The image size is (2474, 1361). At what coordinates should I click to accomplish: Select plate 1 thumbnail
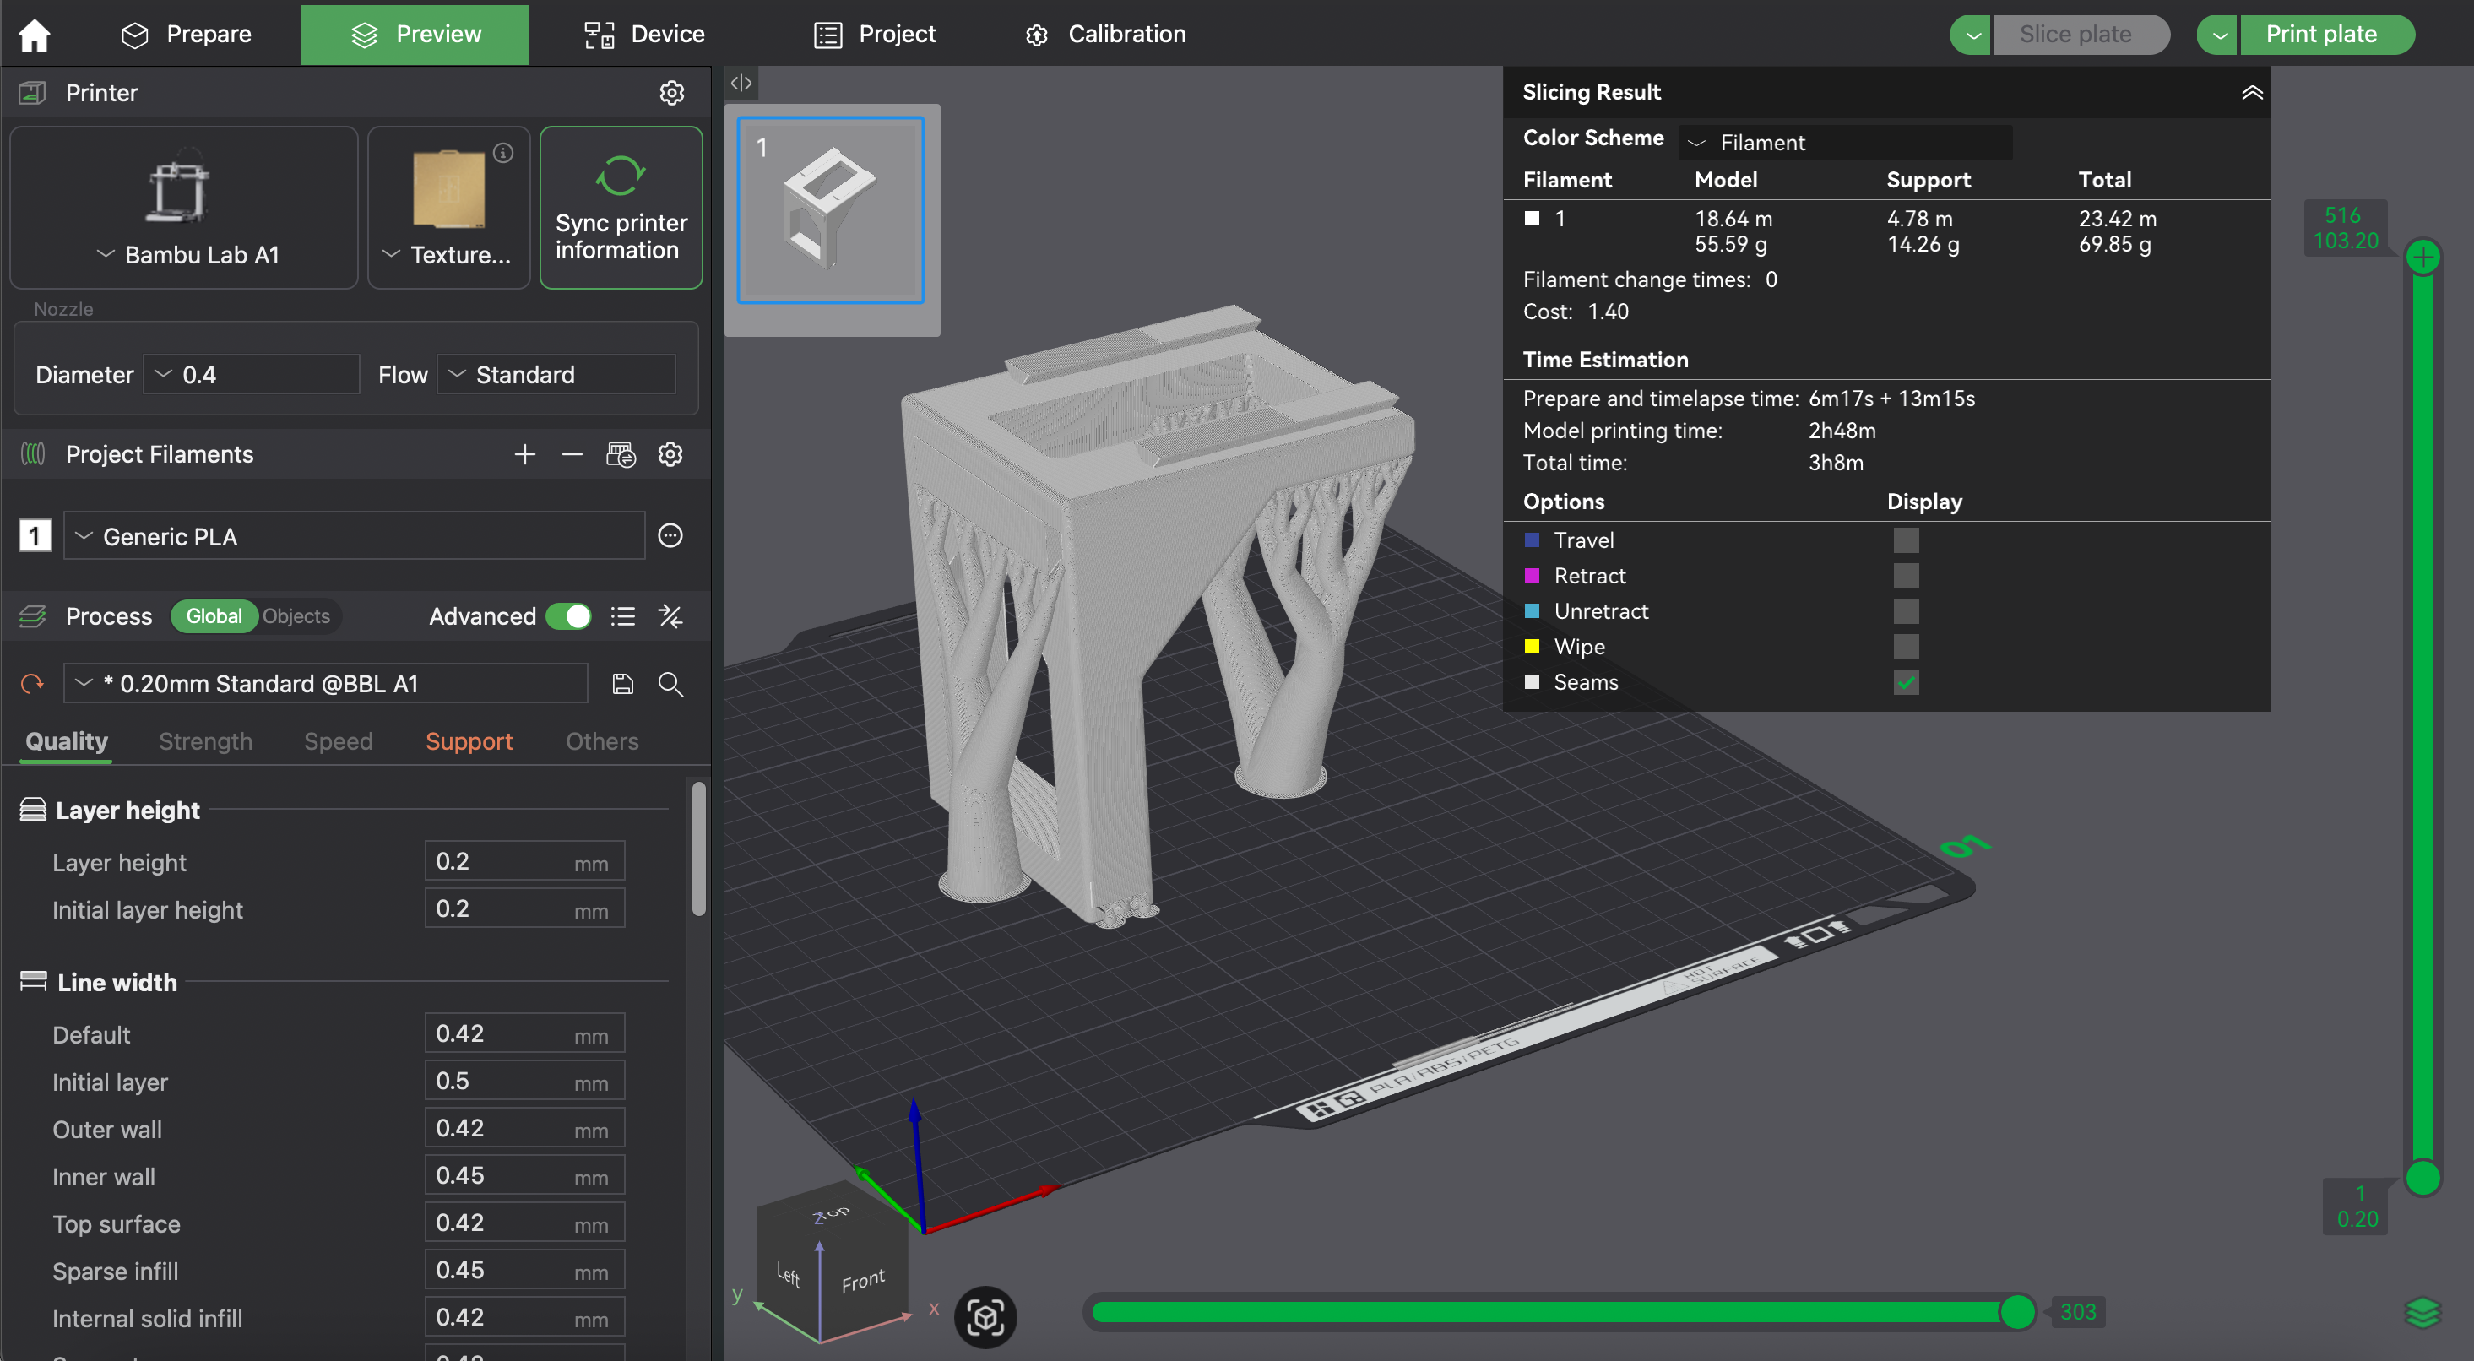click(x=831, y=210)
